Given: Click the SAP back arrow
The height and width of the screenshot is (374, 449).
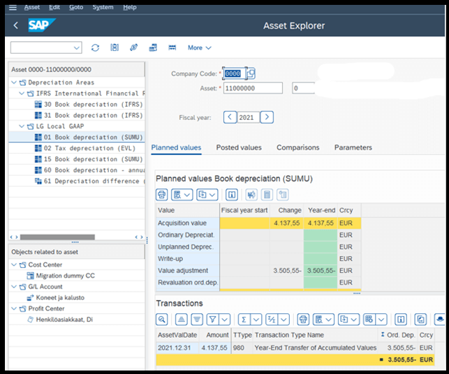Looking at the screenshot, I should click(x=16, y=25).
